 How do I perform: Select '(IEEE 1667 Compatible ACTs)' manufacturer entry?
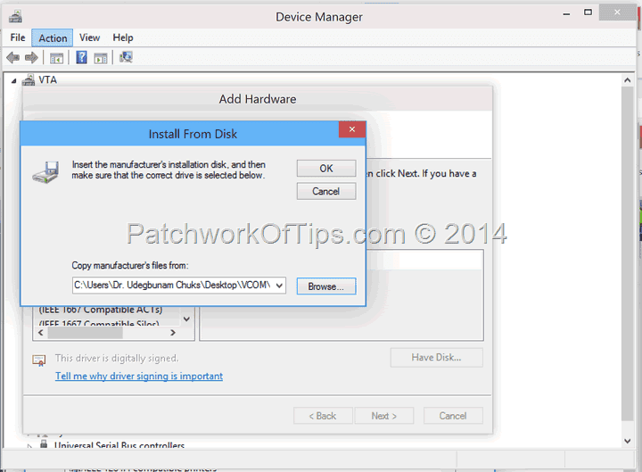pyautogui.click(x=101, y=310)
